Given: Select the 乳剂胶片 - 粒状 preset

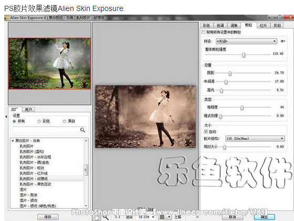Looking at the screenshot, I should (32, 168).
